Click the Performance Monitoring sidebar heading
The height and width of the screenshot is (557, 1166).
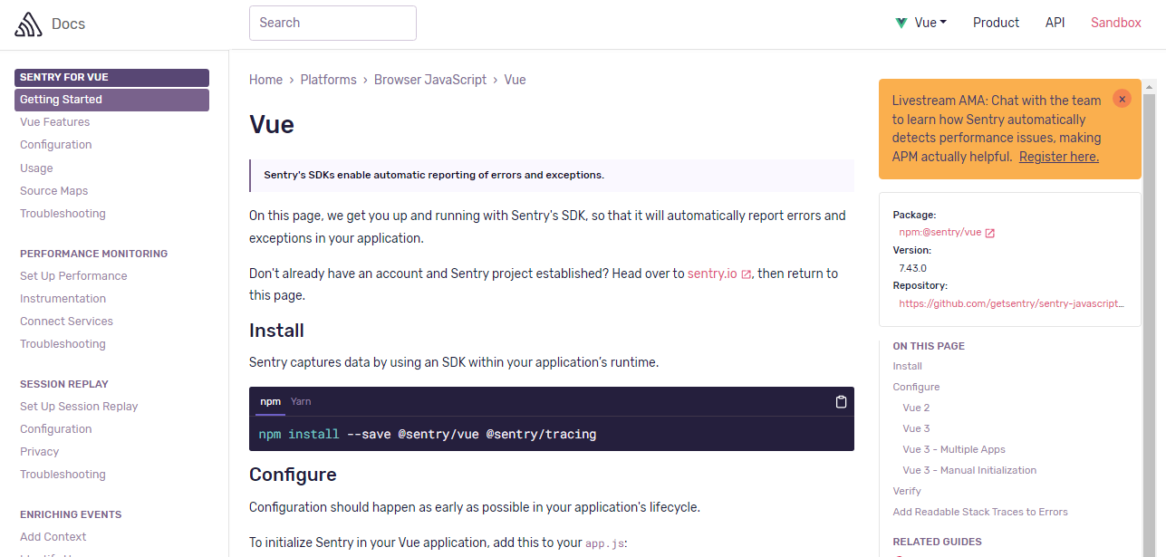pyautogui.click(x=93, y=254)
